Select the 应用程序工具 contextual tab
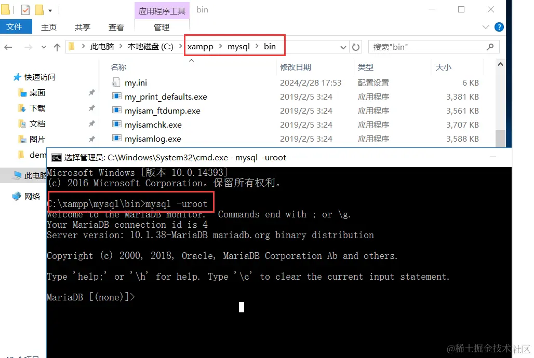 point(162,11)
